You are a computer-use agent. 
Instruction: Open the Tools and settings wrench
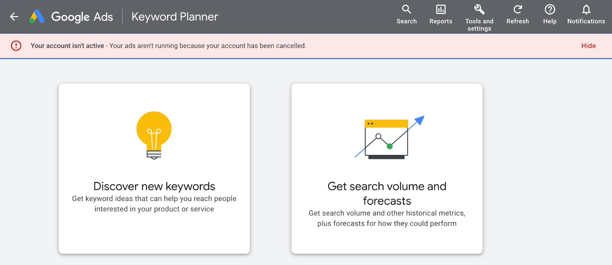point(479,10)
